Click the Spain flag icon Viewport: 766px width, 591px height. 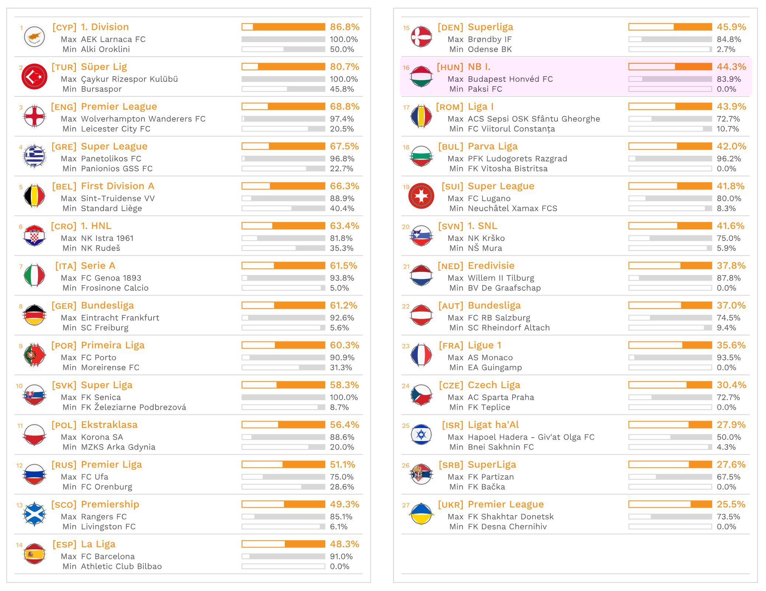pyautogui.click(x=34, y=554)
